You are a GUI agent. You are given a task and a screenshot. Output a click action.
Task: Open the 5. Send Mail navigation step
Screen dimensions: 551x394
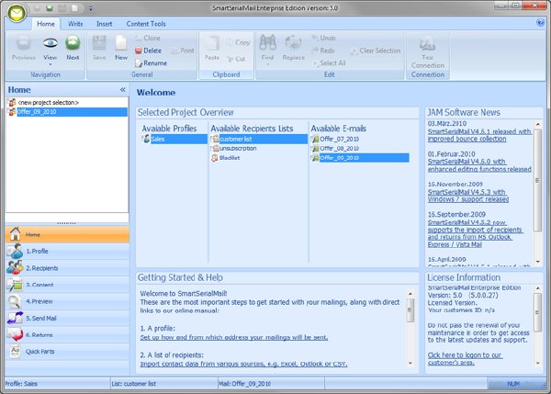pyautogui.click(x=67, y=318)
